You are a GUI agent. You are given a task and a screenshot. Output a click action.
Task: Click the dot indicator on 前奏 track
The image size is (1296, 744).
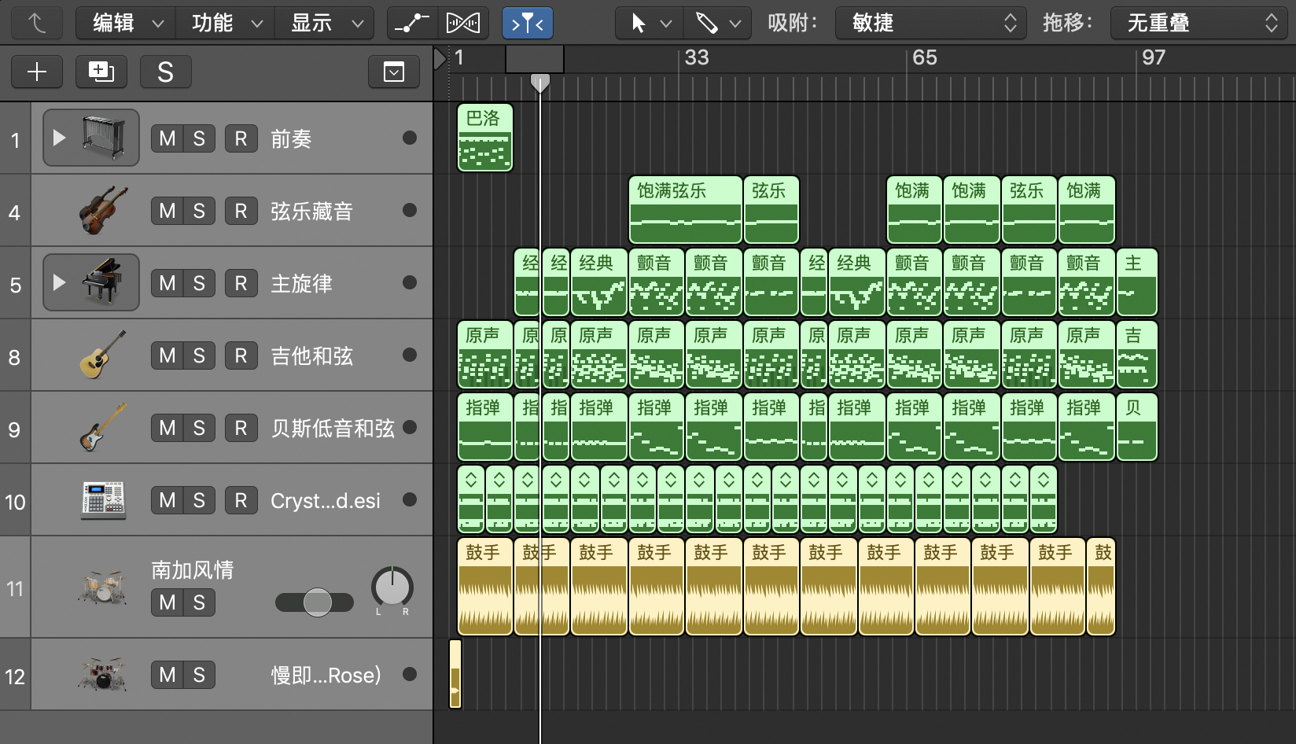(x=410, y=138)
